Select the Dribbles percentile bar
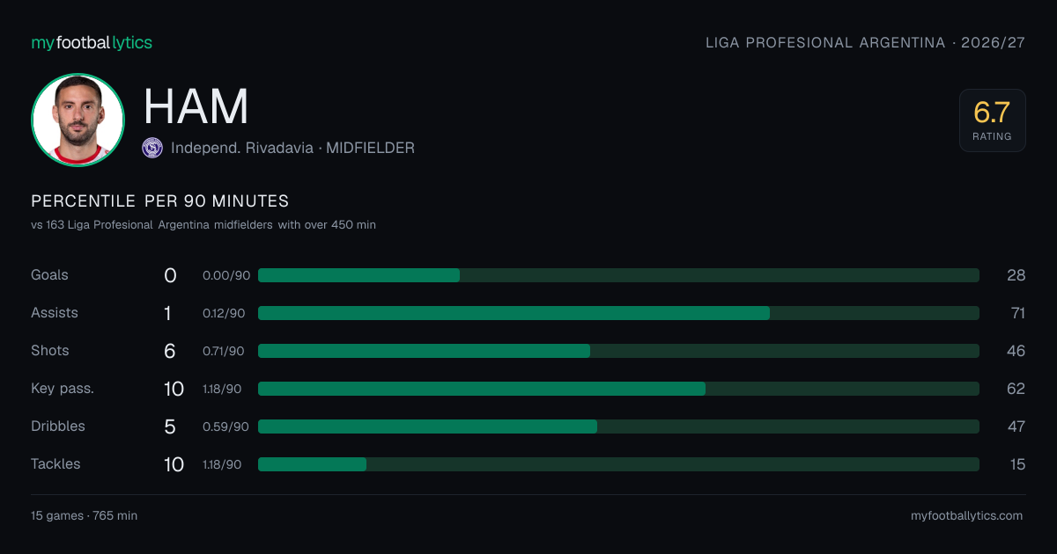This screenshot has height=554, width=1057. (x=618, y=426)
